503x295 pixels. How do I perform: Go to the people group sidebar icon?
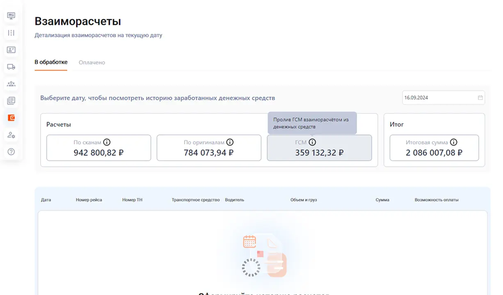coord(11,84)
